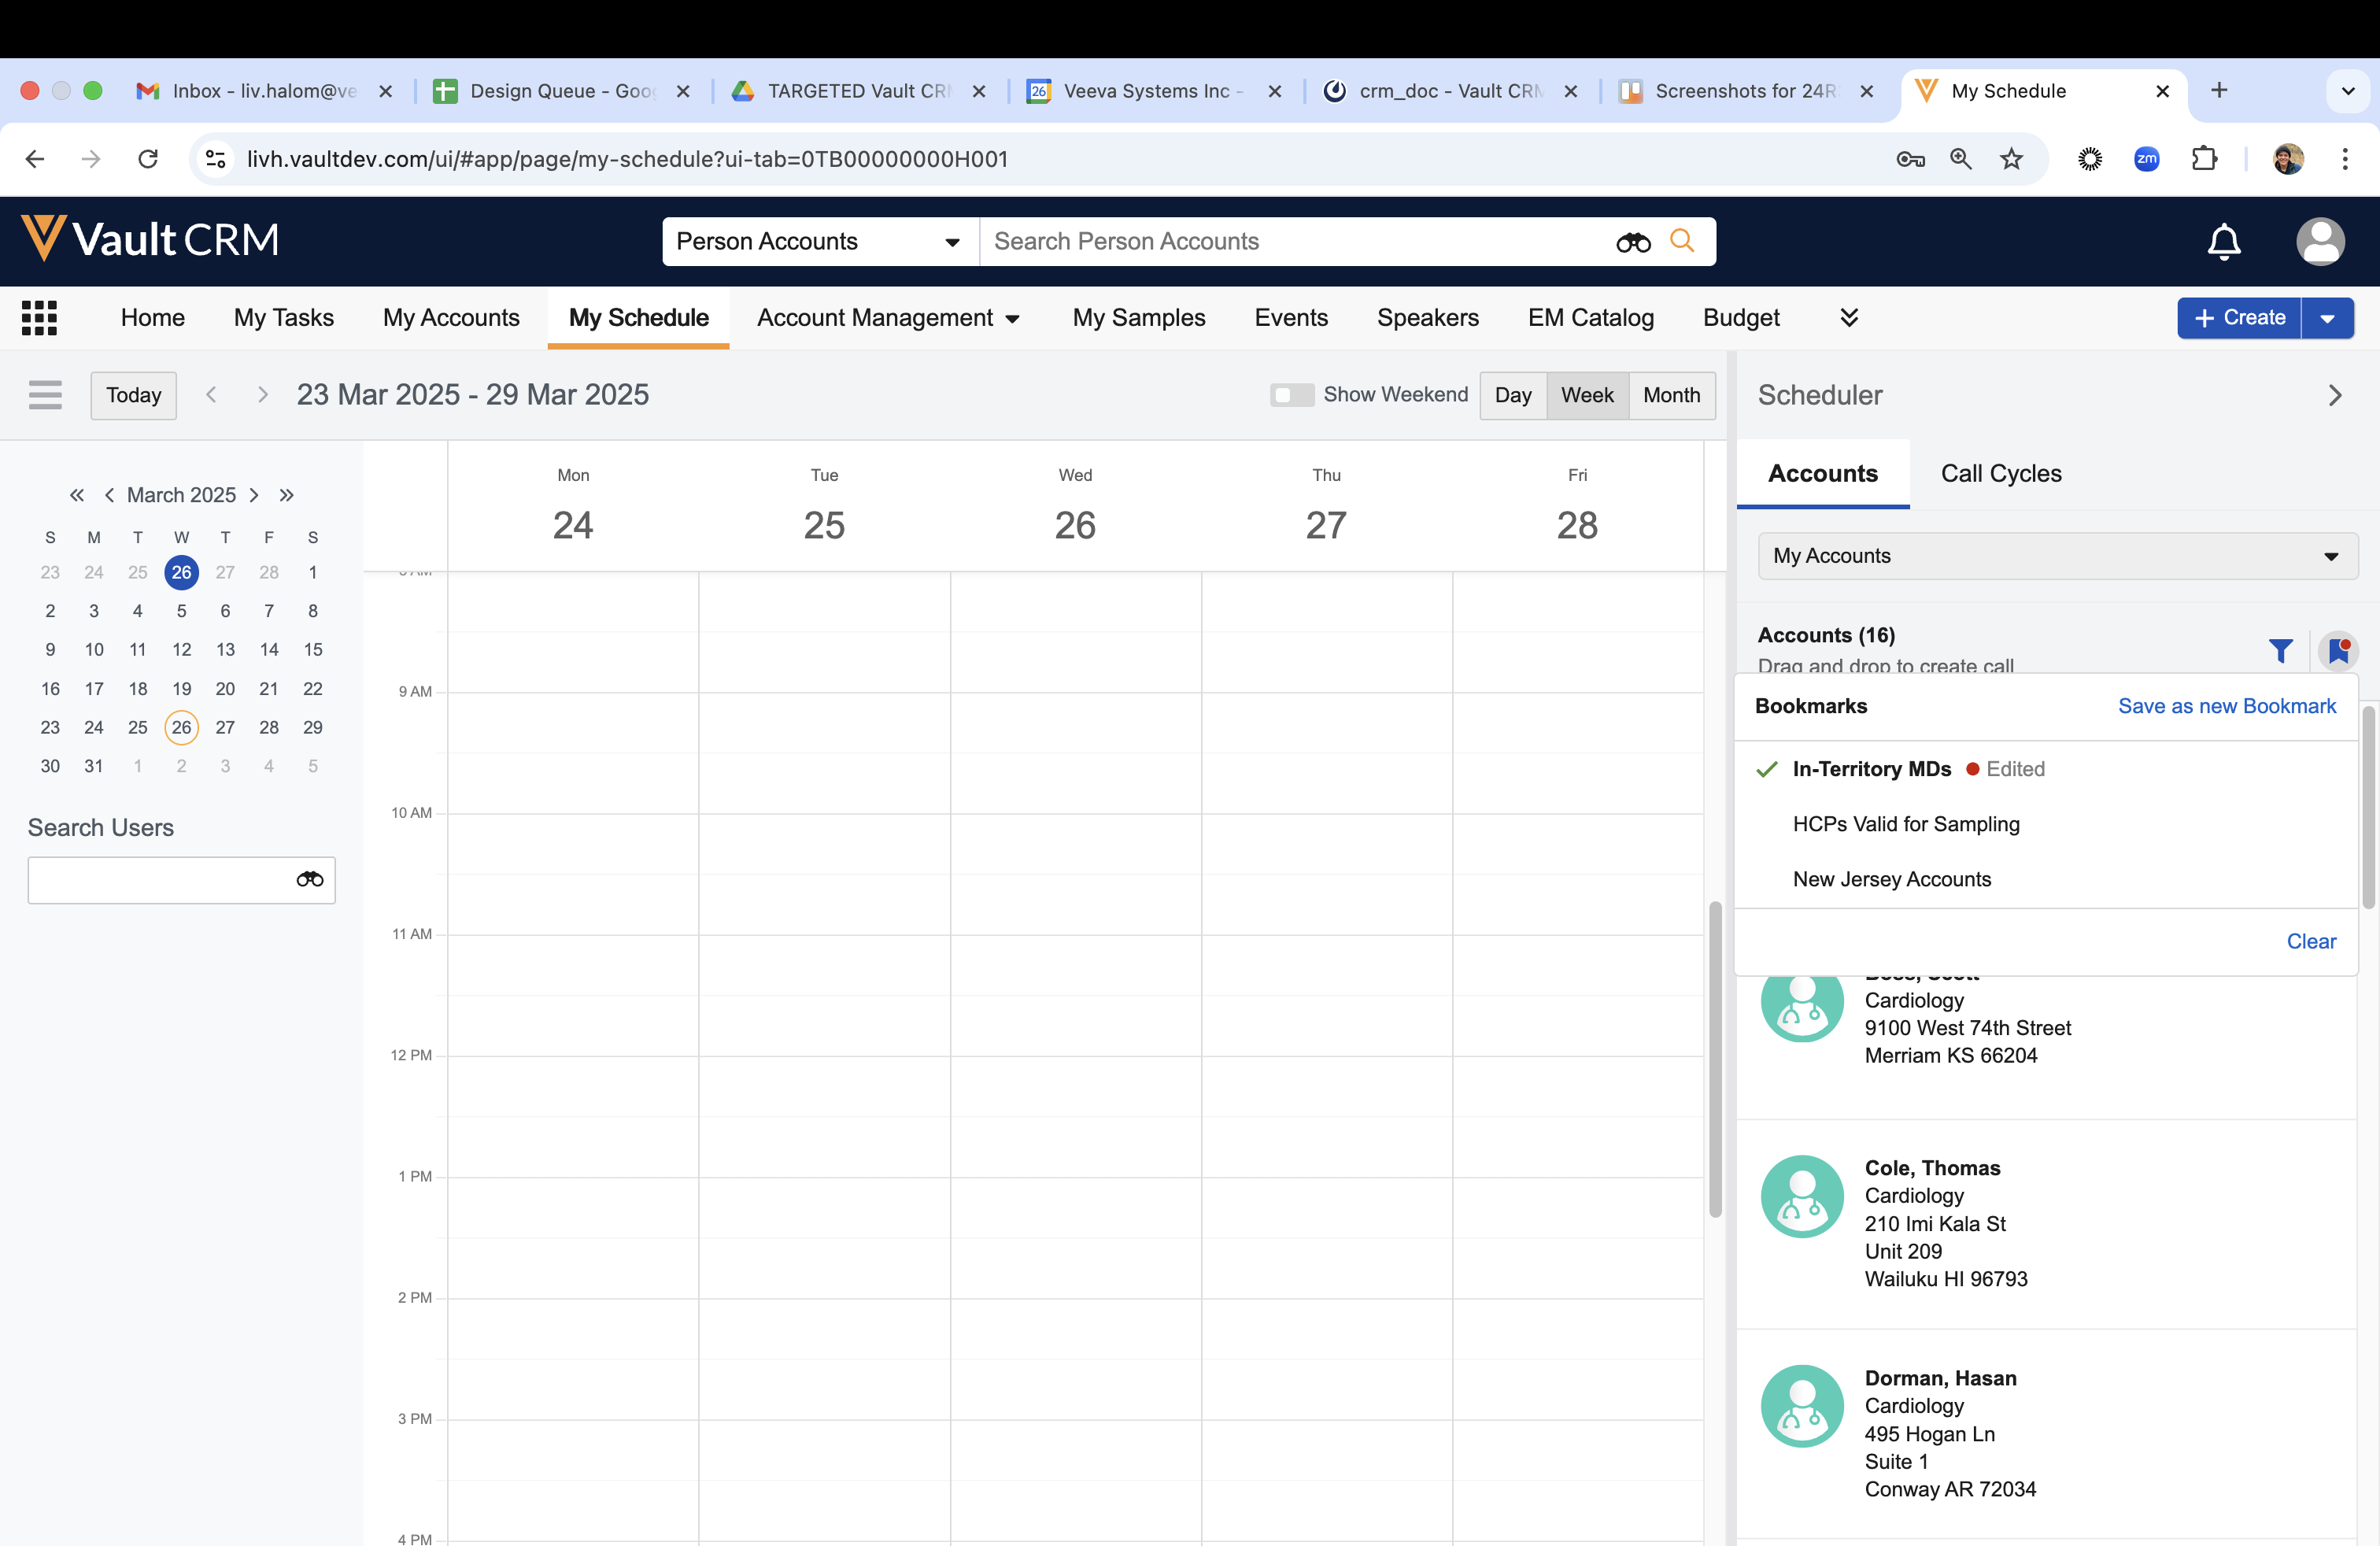Image resolution: width=2380 pixels, height=1546 pixels.
Task: Open the My Samples tab
Action: click(x=1138, y=318)
